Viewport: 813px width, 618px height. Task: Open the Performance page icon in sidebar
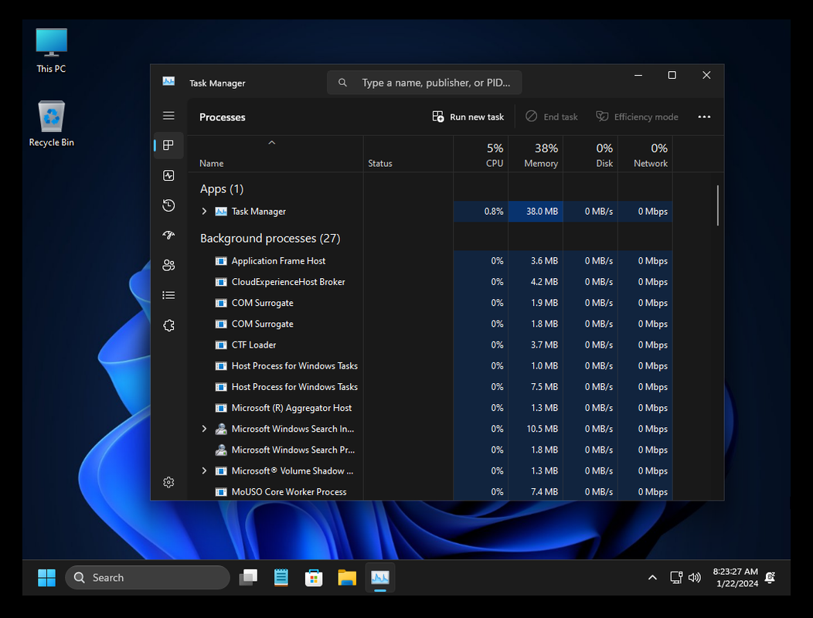pos(168,175)
